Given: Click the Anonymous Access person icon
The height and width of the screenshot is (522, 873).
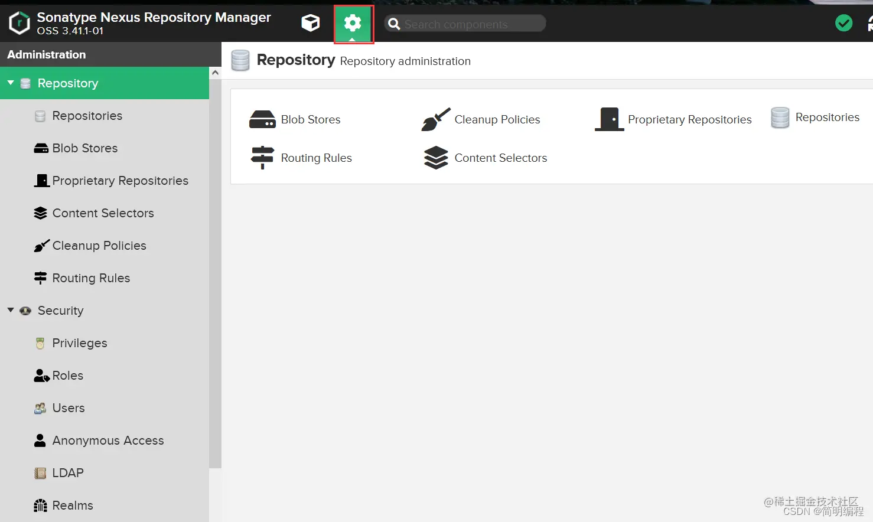Looking at the screenshot, I should pos(40,441).
